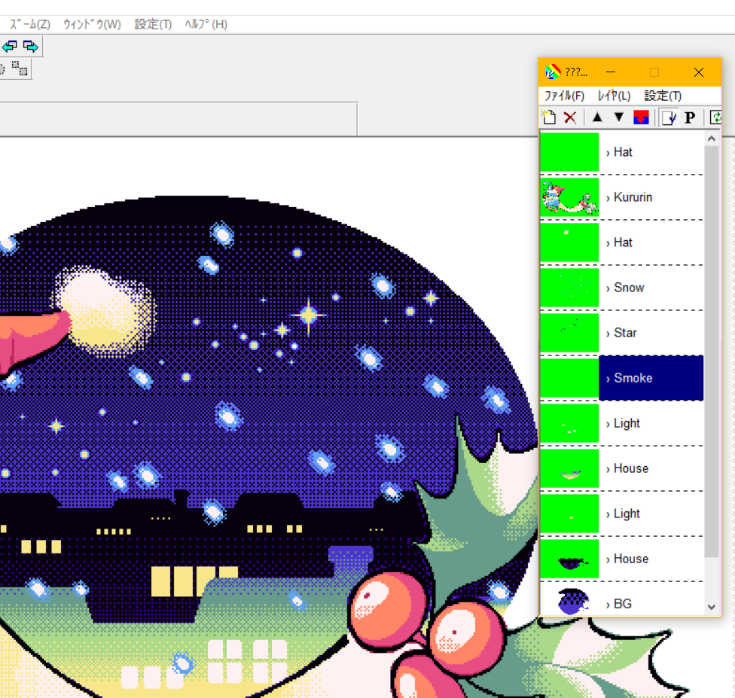This screenshot has height=698, width=735.
Task: Click the green Star layer thumbnail
Action: [x=569, y=333]
